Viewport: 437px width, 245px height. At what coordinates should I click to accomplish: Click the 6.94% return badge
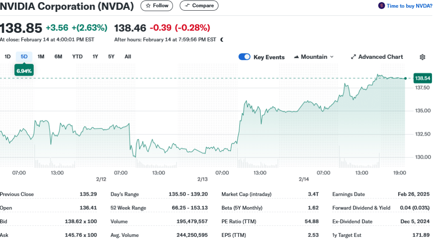[24, 71]
